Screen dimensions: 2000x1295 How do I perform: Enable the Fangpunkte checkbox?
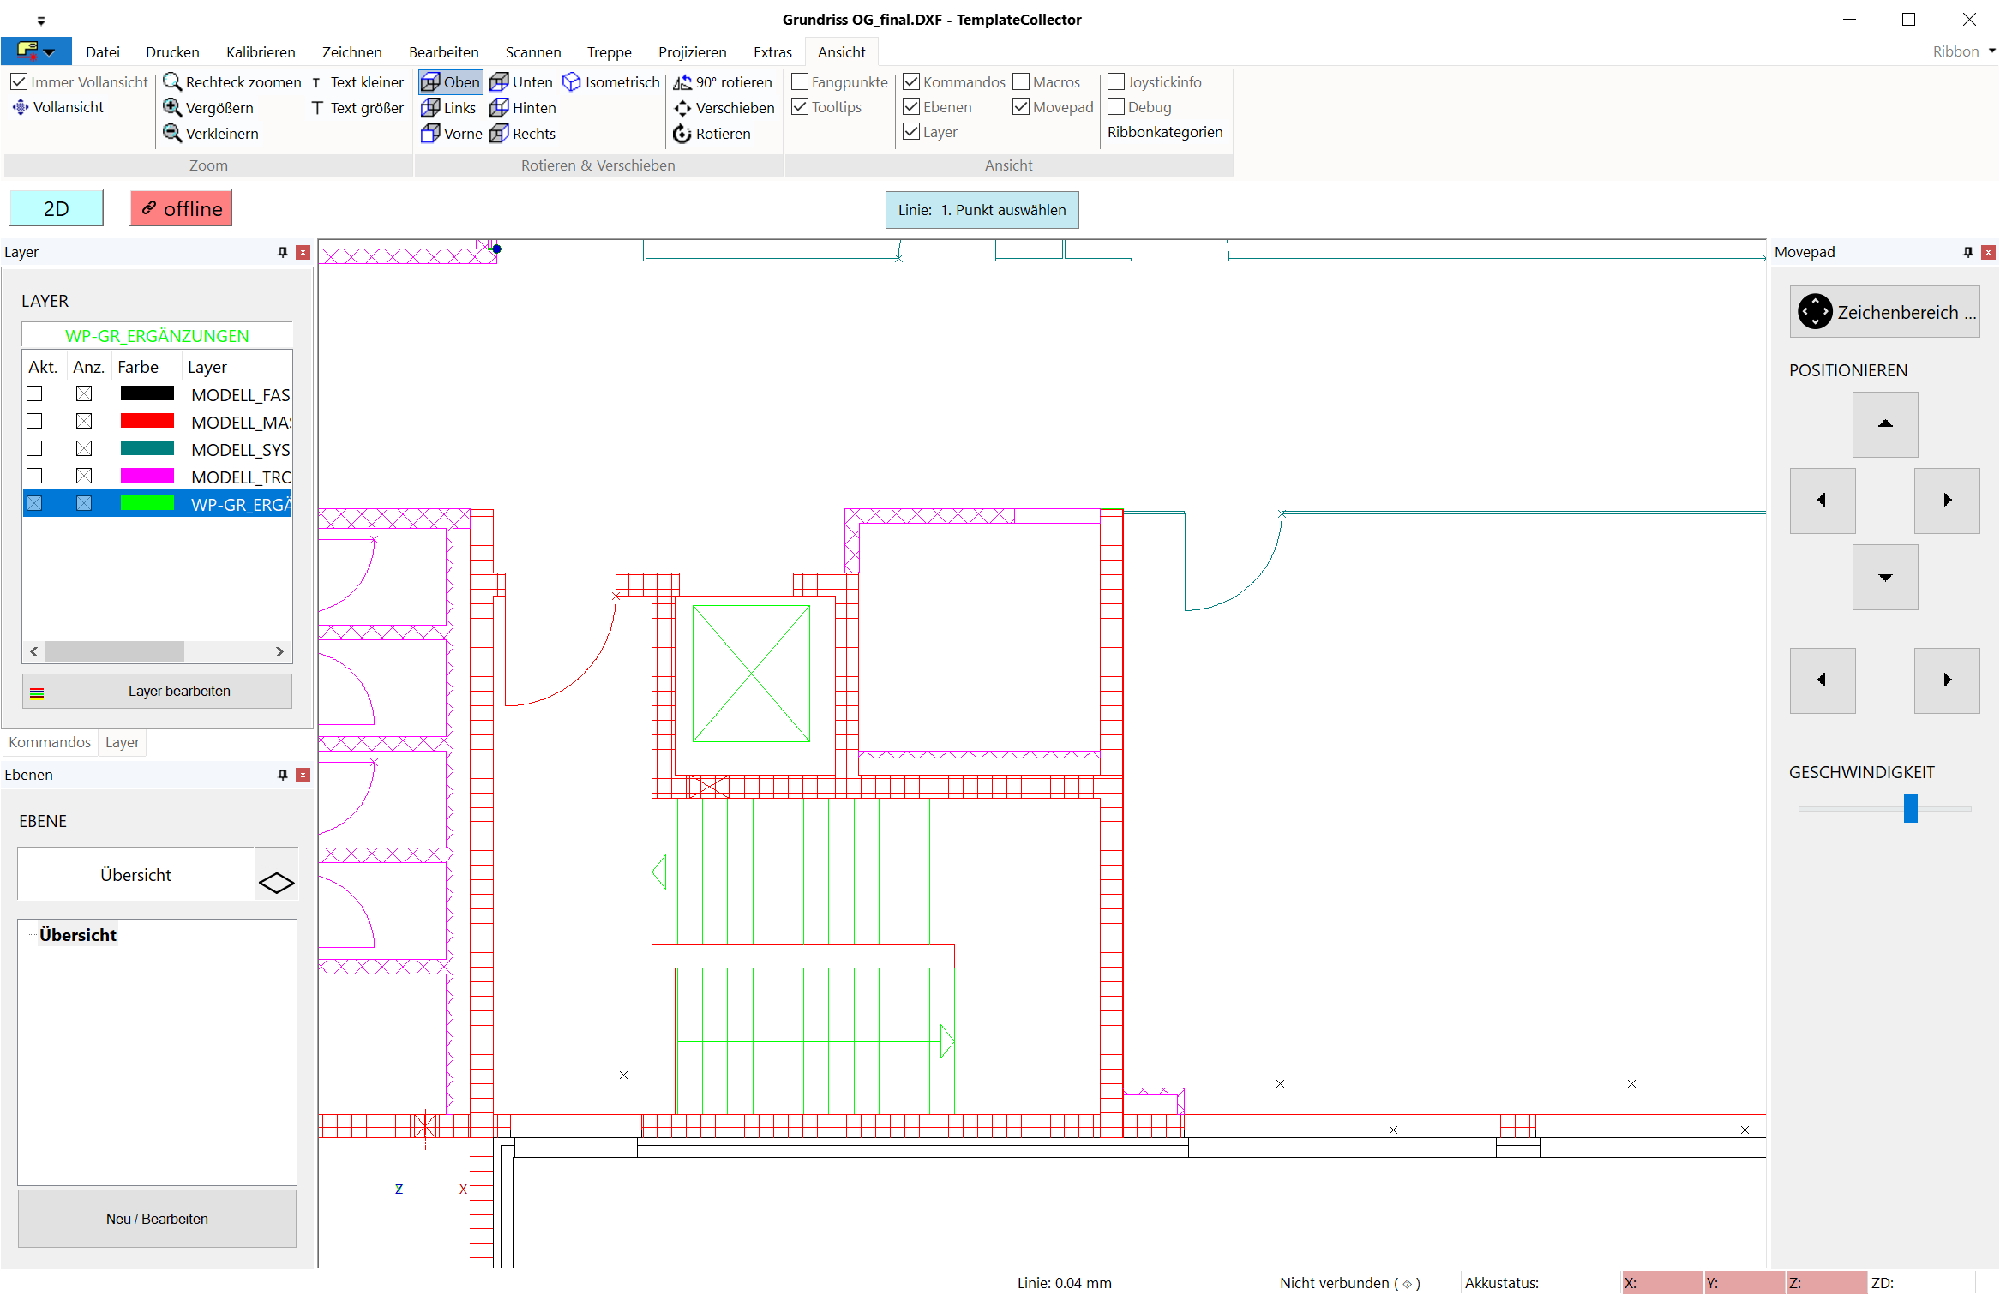tap(800, 82)
